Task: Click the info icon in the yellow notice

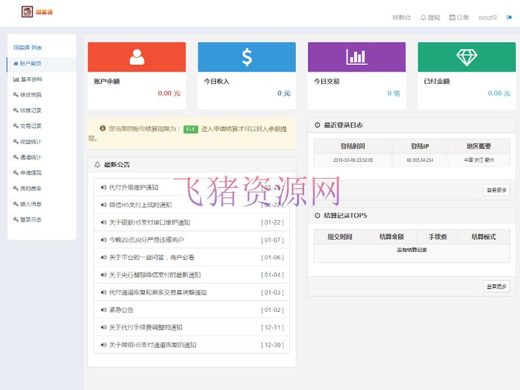Action: (103, 128)
